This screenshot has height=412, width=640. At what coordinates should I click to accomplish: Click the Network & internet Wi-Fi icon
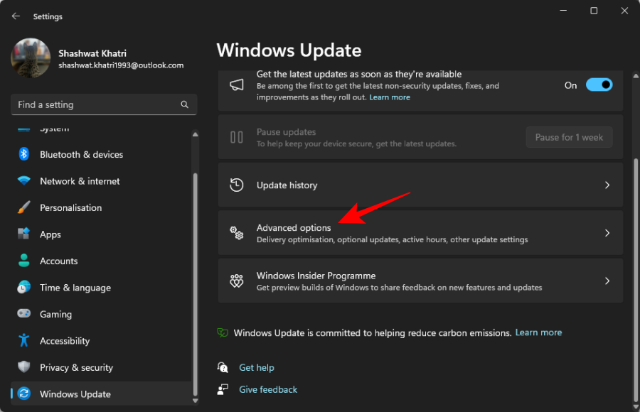pyautogui.click(x=24, y=181)
